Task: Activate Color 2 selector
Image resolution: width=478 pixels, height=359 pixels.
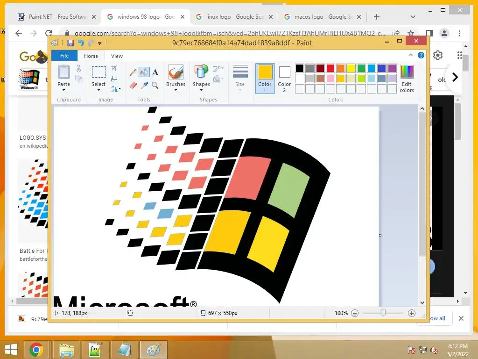Action: [284, 79]
